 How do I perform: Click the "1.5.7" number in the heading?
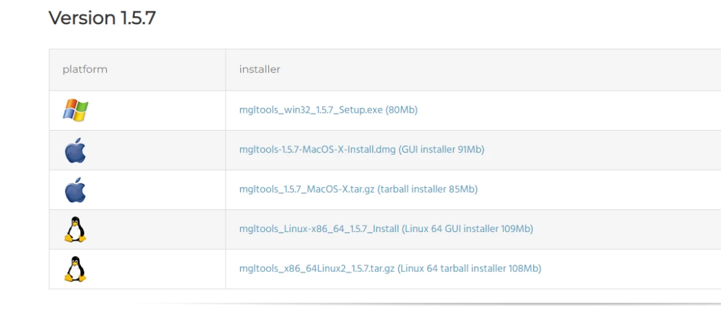[138, 18]
